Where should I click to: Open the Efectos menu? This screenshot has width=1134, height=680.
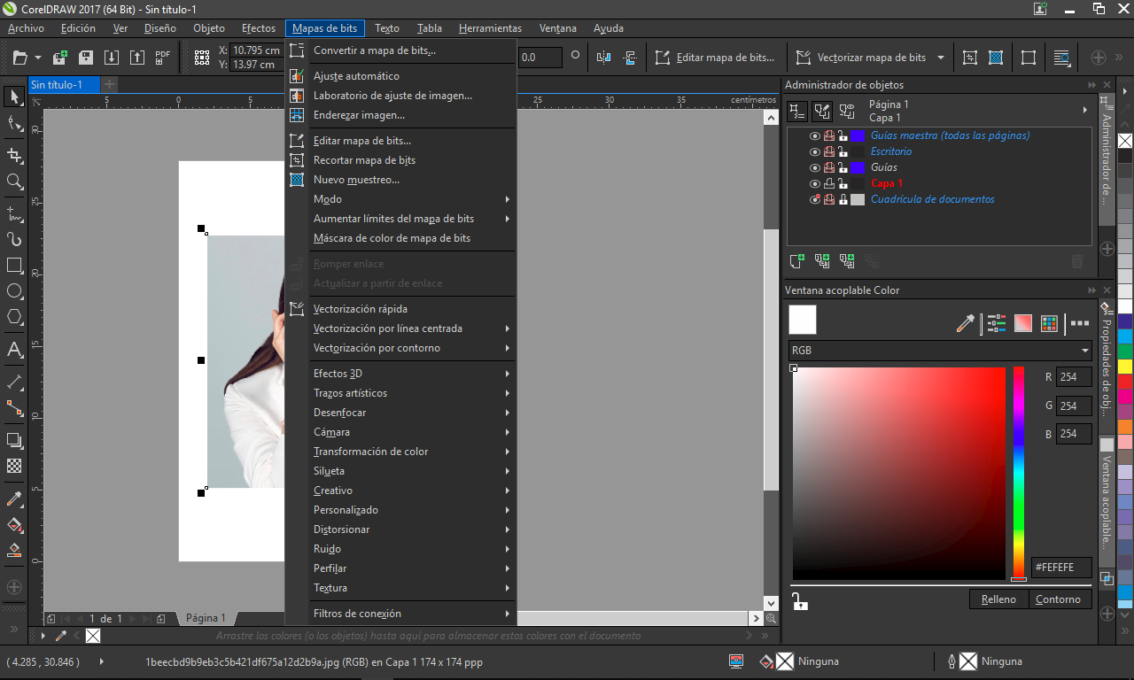coord(259,28)
